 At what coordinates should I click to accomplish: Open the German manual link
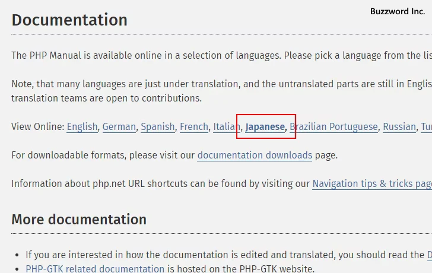[119, 127]
